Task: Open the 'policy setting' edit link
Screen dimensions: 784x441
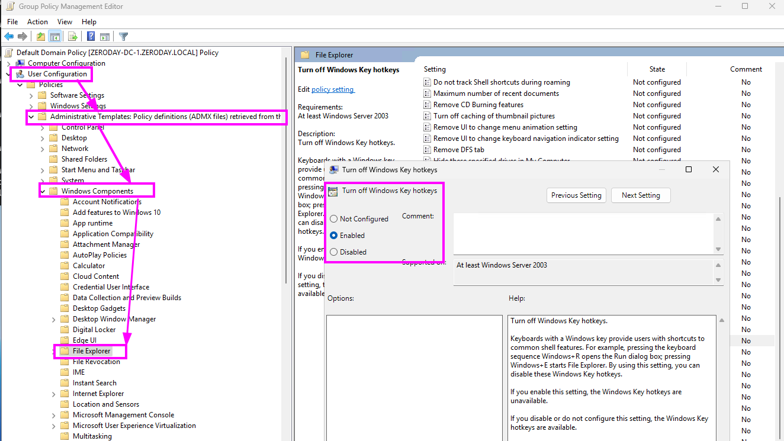Action: point(333,89)
